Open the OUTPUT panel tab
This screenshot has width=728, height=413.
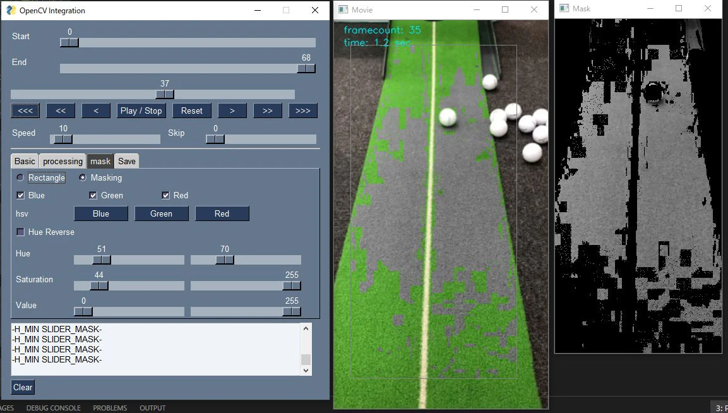point(153,408)
